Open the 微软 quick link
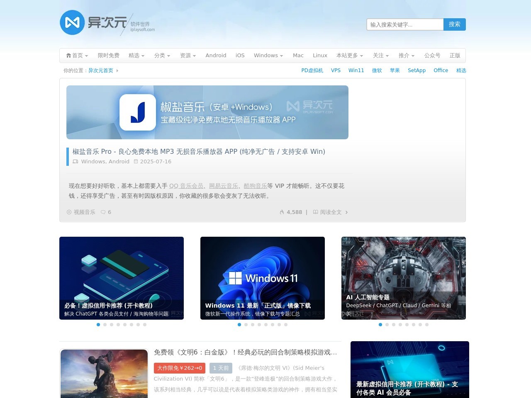The height and width of the screenshot is (398, 531). tap(377, 70)
